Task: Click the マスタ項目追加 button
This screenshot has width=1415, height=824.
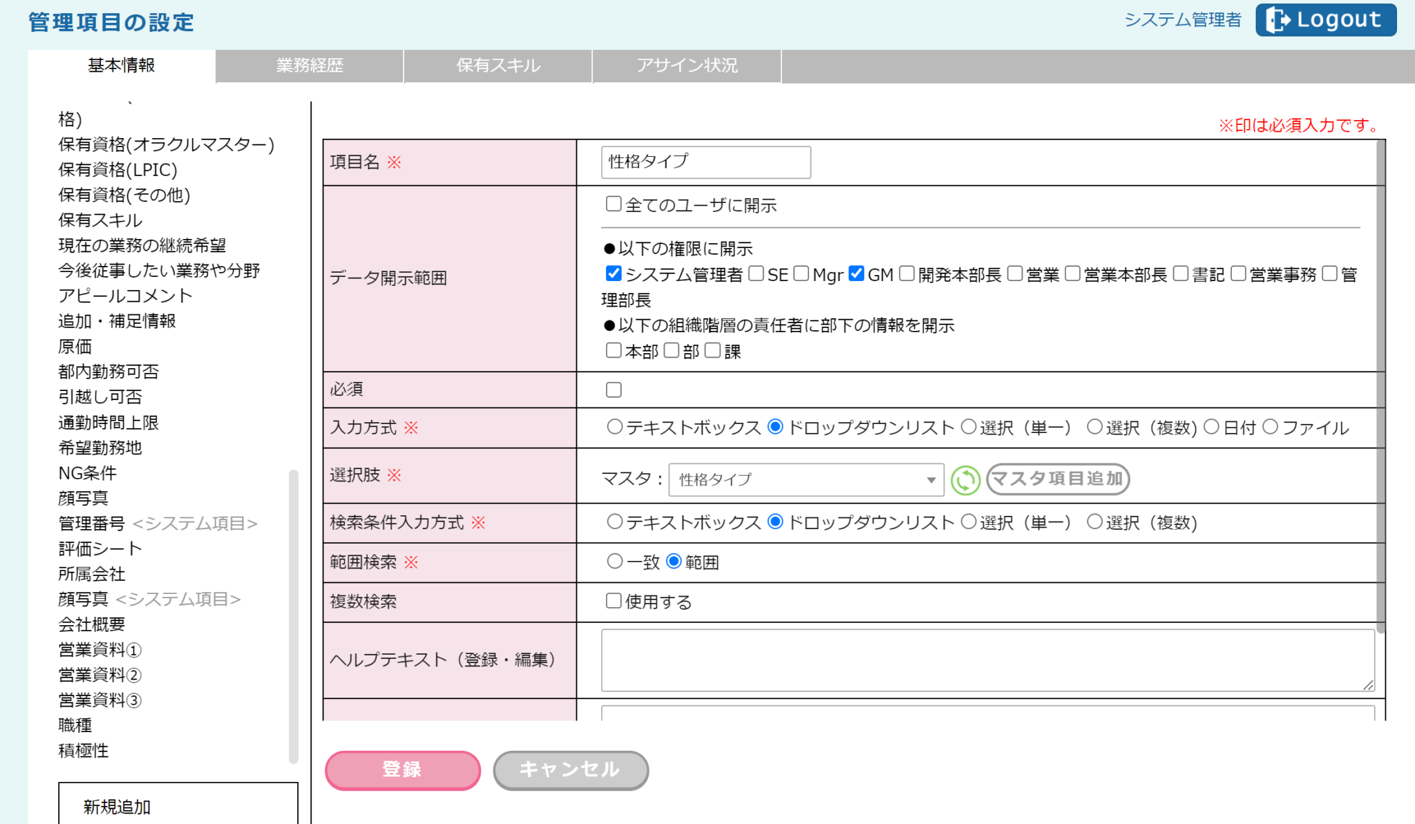Action: [x=1058, y=479]
